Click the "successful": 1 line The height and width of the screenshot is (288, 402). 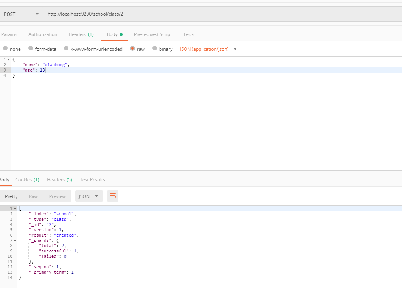point(59,251)
